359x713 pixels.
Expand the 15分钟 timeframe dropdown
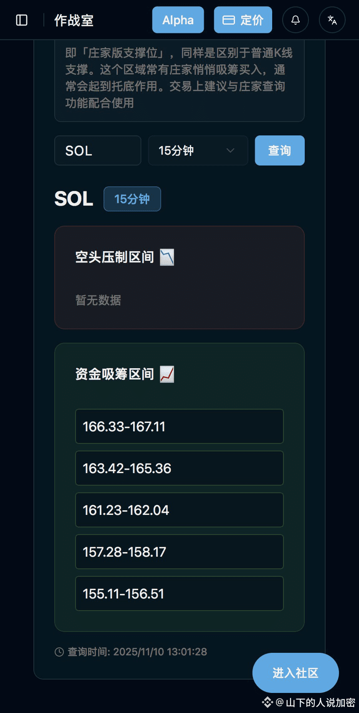(x=198, y=150)
